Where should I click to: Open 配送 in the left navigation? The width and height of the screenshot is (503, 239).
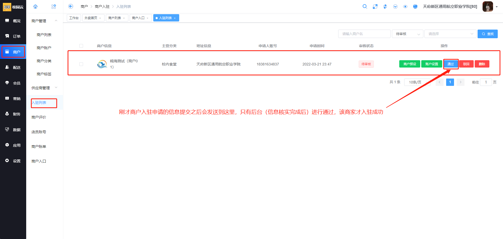13,67
